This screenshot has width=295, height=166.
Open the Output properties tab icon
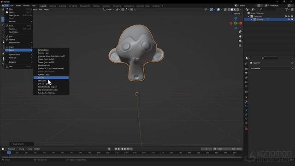246,73
